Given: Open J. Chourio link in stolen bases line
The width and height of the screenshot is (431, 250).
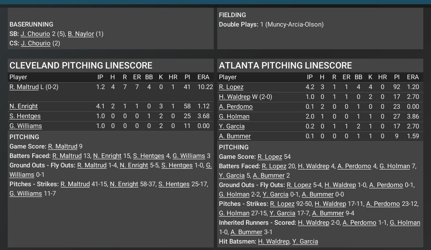Looking at the screenshot, I should pyautogui.click(x=35, y=34).
